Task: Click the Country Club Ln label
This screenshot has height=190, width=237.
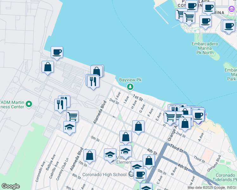Action: coord(62,169)
